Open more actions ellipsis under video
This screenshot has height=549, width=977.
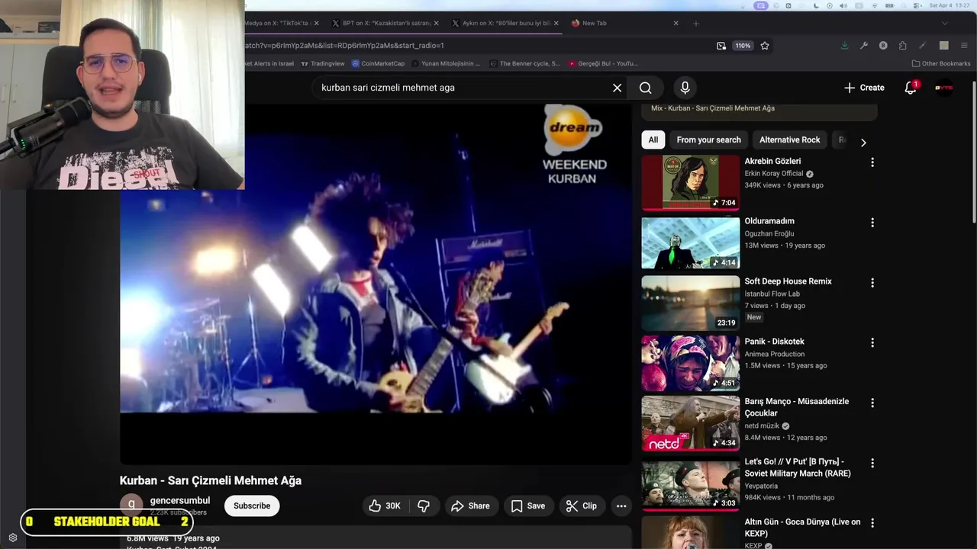pyautogui.click(x=621, y=506)
